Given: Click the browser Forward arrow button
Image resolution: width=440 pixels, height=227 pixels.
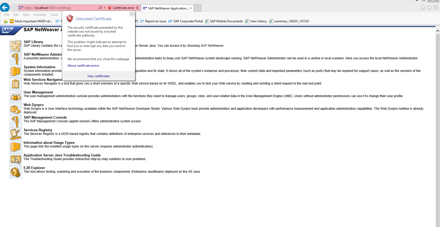Looking at the screenshot, I should (14, 8).
